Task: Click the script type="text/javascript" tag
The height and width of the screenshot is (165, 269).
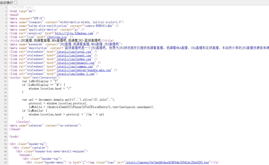Action: 35,78
